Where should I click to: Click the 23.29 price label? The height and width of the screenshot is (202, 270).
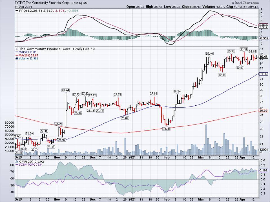(x=58, y=124)
